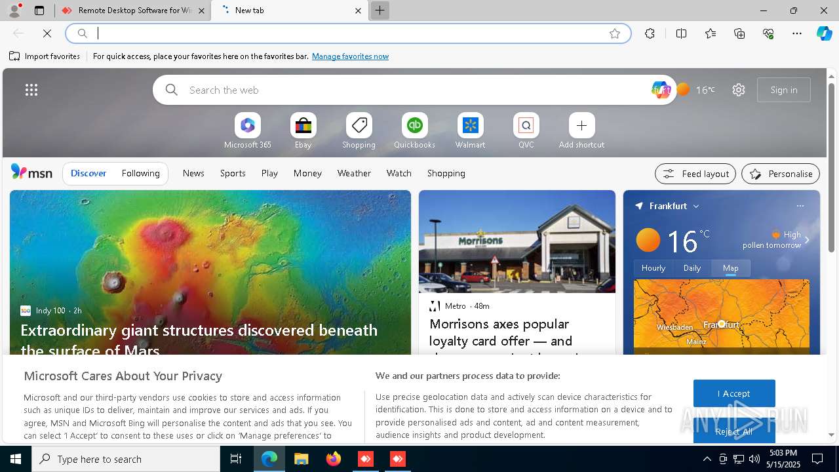Open Task View on taskbar
This screenshot has width=839, height=472.
click(x=236, y=459)
